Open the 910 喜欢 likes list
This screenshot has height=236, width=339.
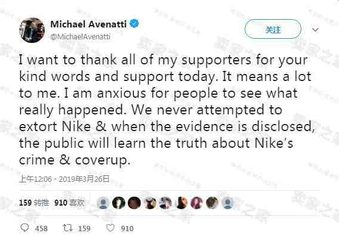[69, 203]
